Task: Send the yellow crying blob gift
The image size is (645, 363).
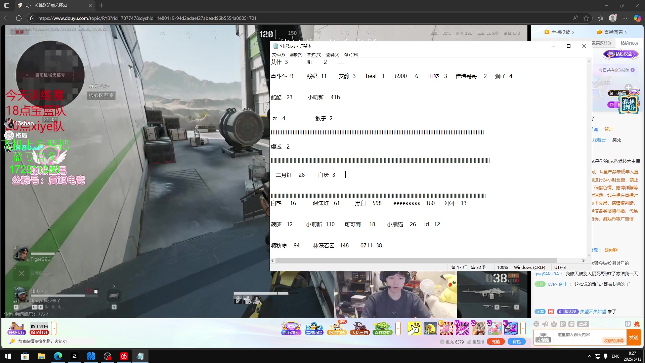Action: point(430,328)
